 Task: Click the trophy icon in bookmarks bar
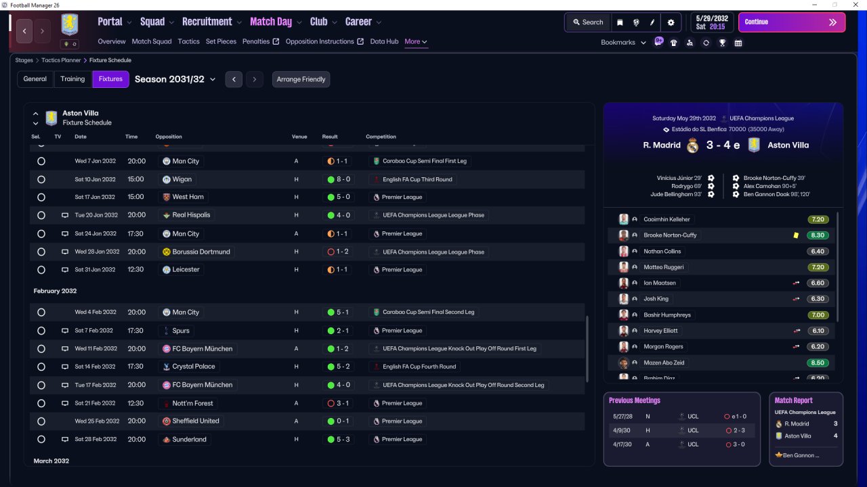[722, 43]
